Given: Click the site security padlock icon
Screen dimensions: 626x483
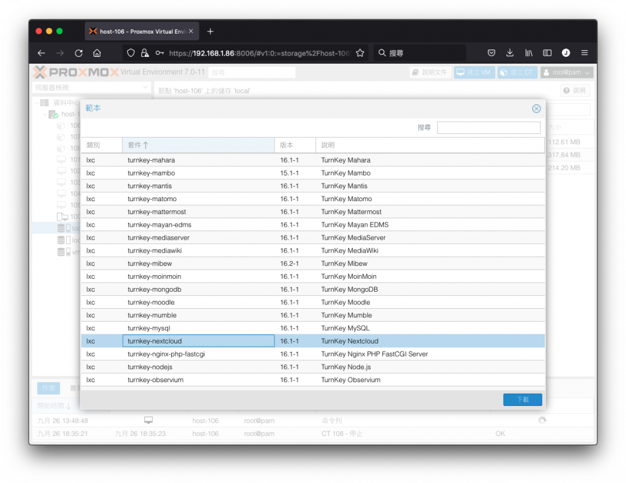Looking at the screenshot, I should [x=145, y=53].
